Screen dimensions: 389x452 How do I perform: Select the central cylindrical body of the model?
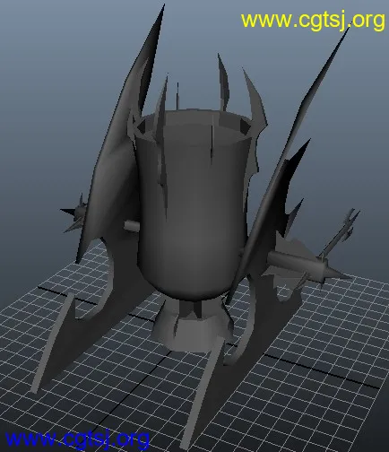click(191, 206)
